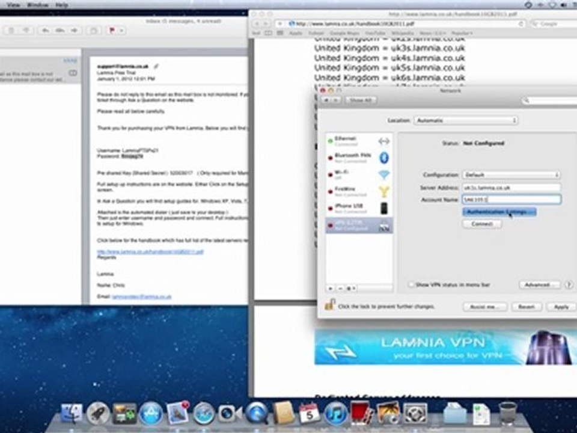Viewport: 577px width, 433px height.
Task: Click Safari's back arrow button
Action: click(x=257, y=23)
